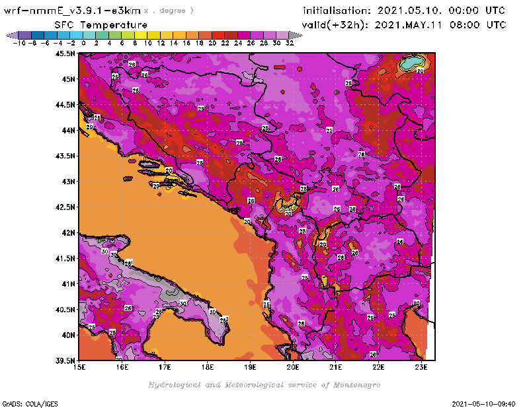Click the '45N' latitude label

tap(69, 79)
